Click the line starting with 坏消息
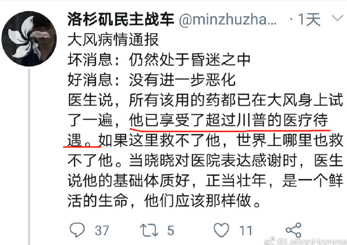 159,60
